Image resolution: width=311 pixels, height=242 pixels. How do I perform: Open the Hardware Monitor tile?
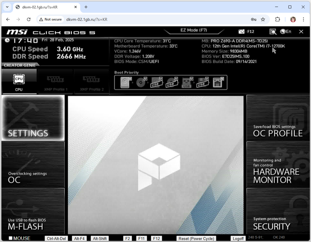(278, 164)
